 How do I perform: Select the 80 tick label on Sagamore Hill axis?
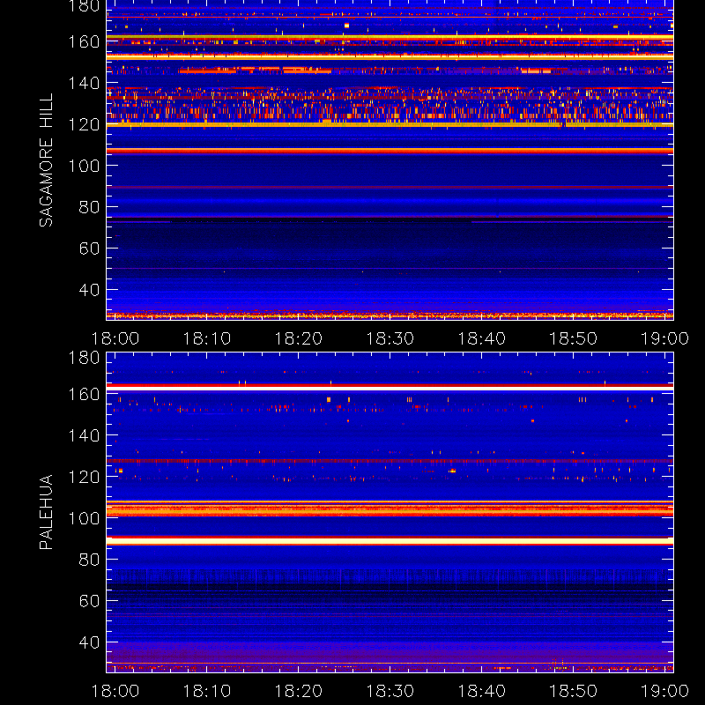point(89,207)
